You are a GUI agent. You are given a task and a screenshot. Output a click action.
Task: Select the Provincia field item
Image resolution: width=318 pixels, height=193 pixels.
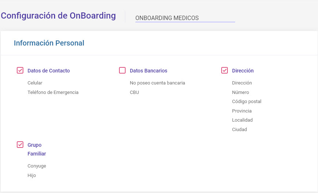point(242,111)
